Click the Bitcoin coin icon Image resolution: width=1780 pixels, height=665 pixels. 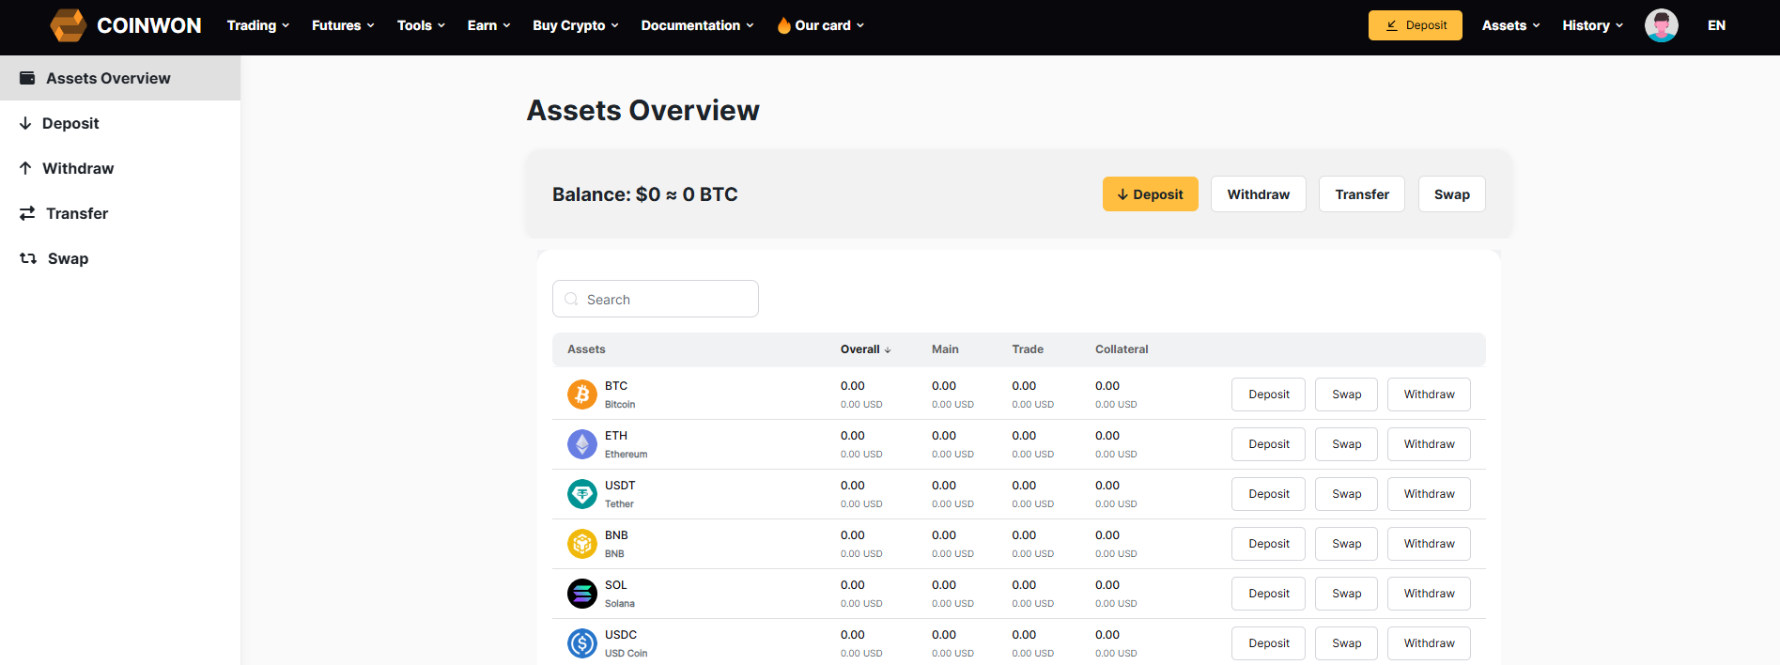point(581,394)
